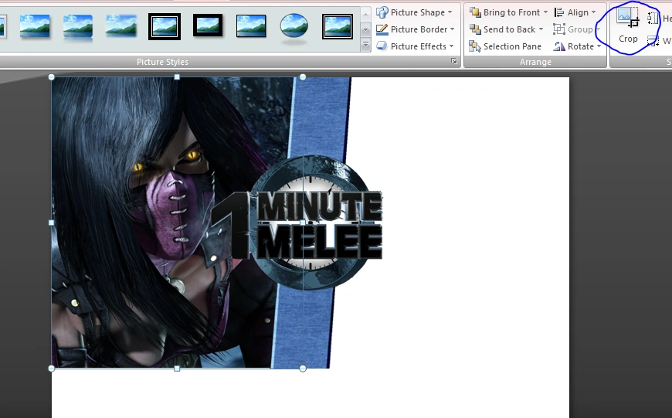Screen dimensions: 672x418
Task: Open the Bring to Front dropdown arrow
Action: (545, 12)
